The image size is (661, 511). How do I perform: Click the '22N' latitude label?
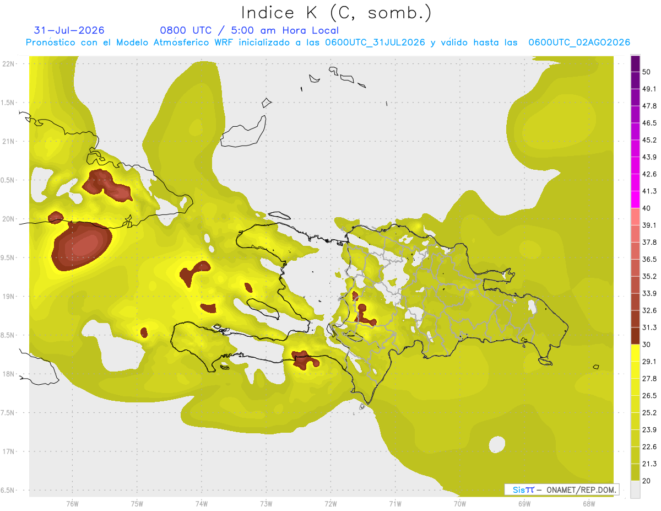(9, 63)
